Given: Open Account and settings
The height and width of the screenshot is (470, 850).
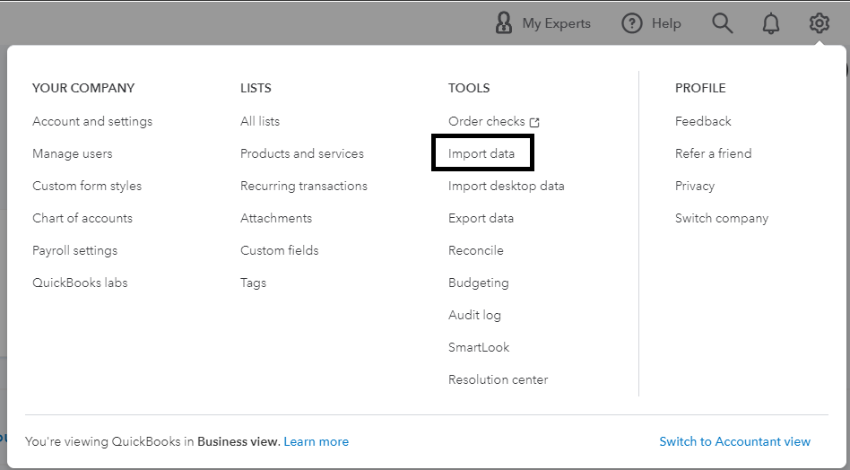Looking at the screenshot, I should pyautogui.click(x=92, y=121).
